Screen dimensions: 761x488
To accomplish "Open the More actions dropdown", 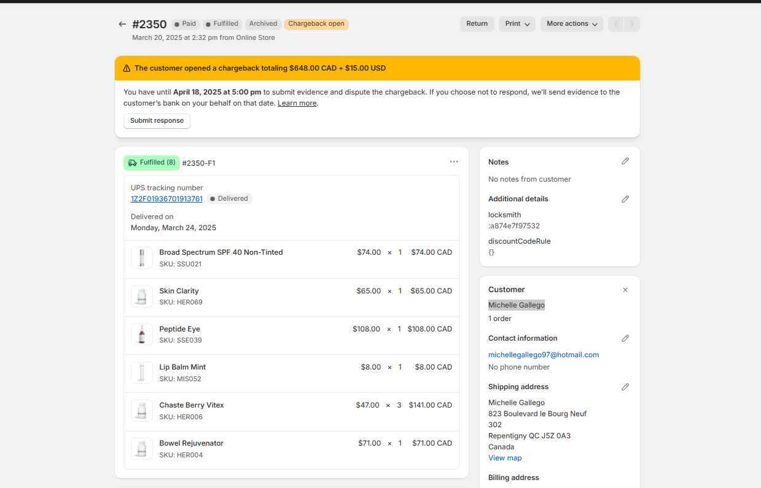I will click(x=571, y=24).
